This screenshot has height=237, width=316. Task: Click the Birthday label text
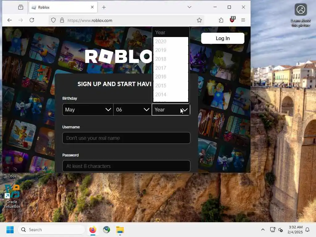click(x=69, y=98)
